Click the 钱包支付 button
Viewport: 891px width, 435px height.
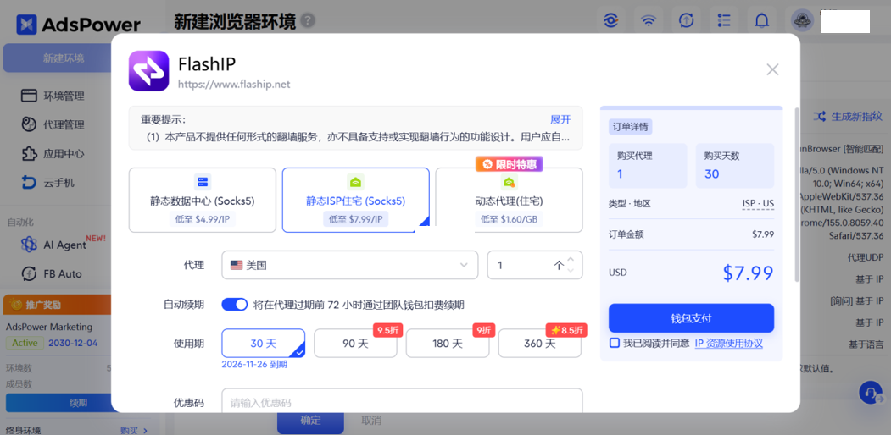pyautogui.click(x=691, y=317)
